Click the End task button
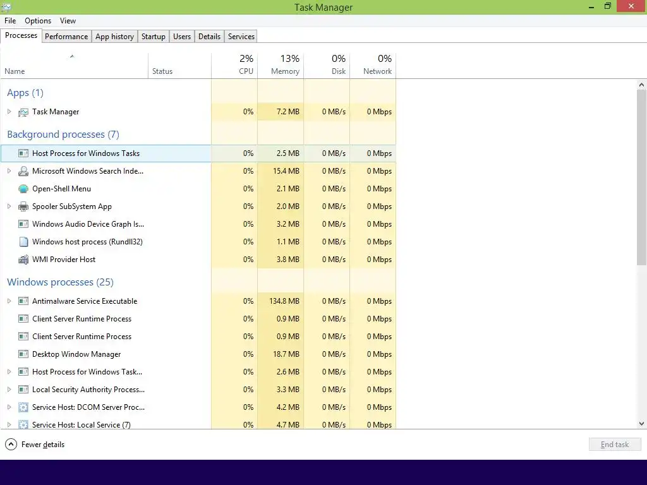This screenshot has height=485, width=647. pos(615,445)
